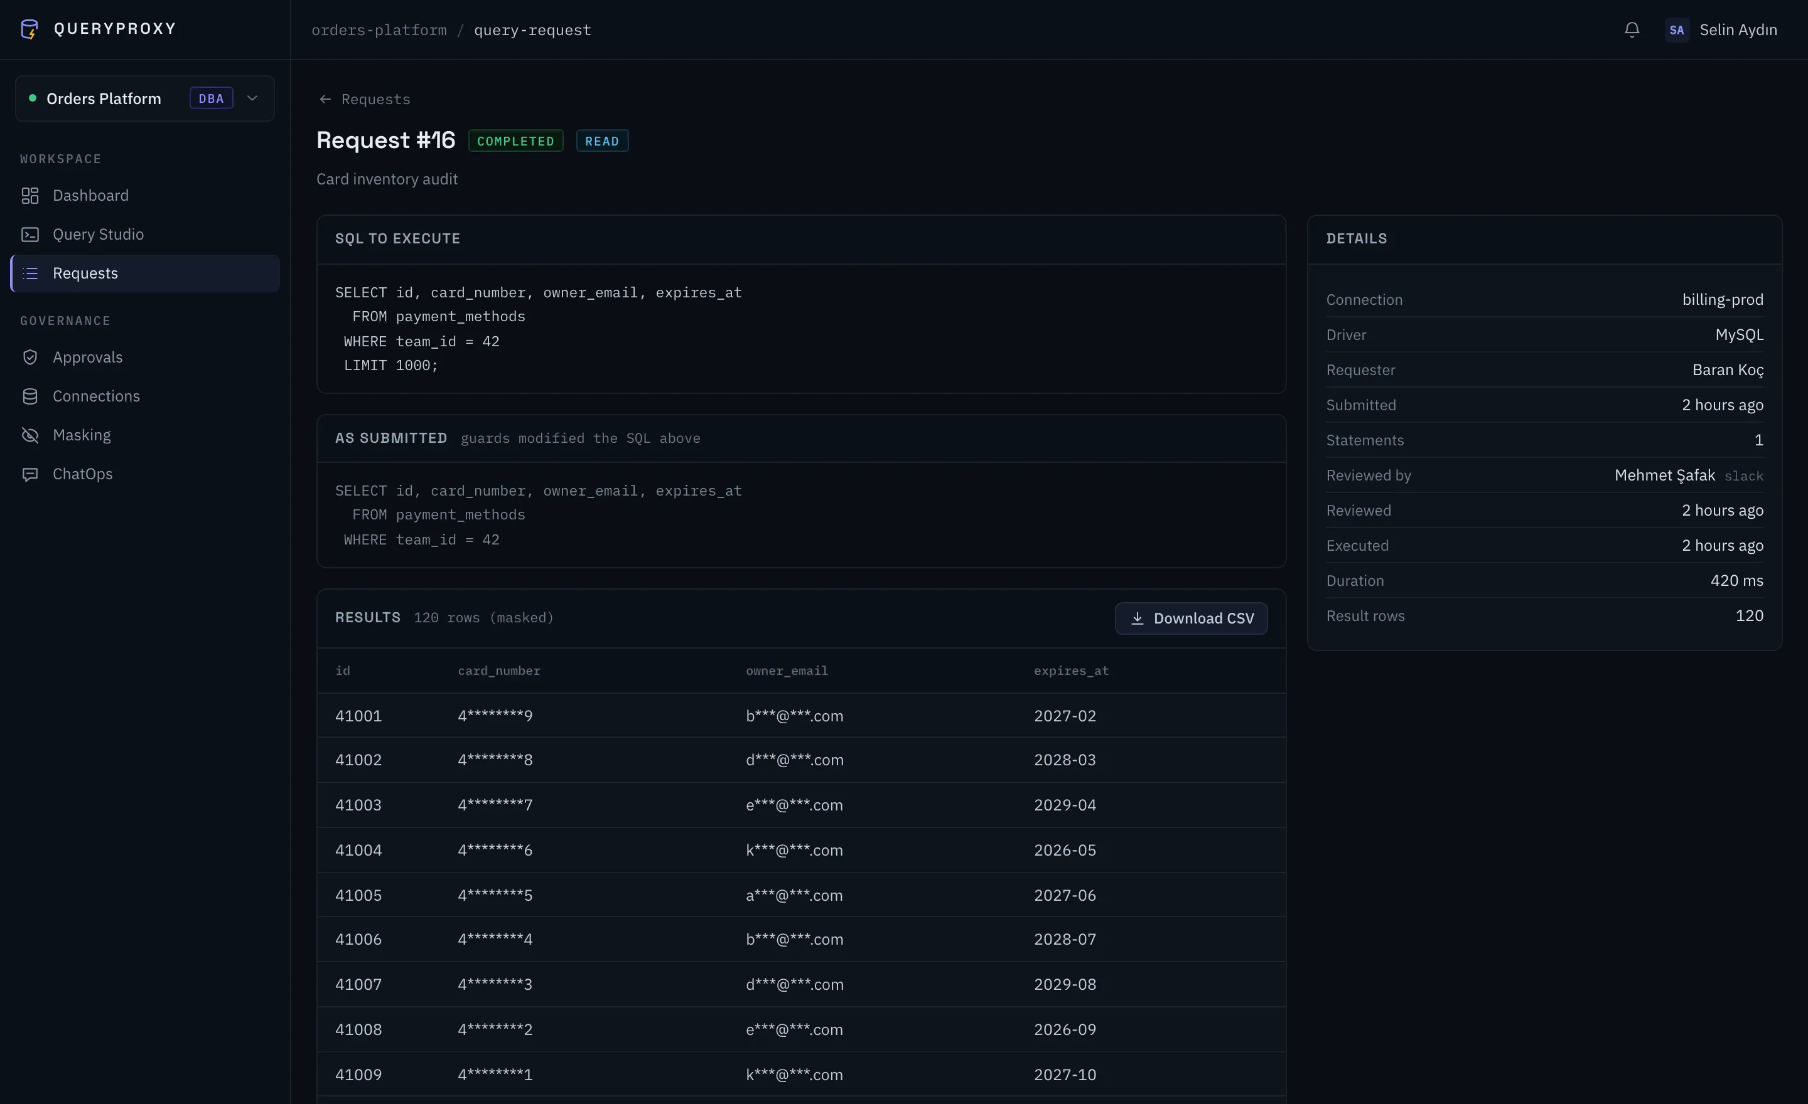Click orders-platform breadcrumb
This screenshot has width=1808, height=1104.
coord(379,30)
